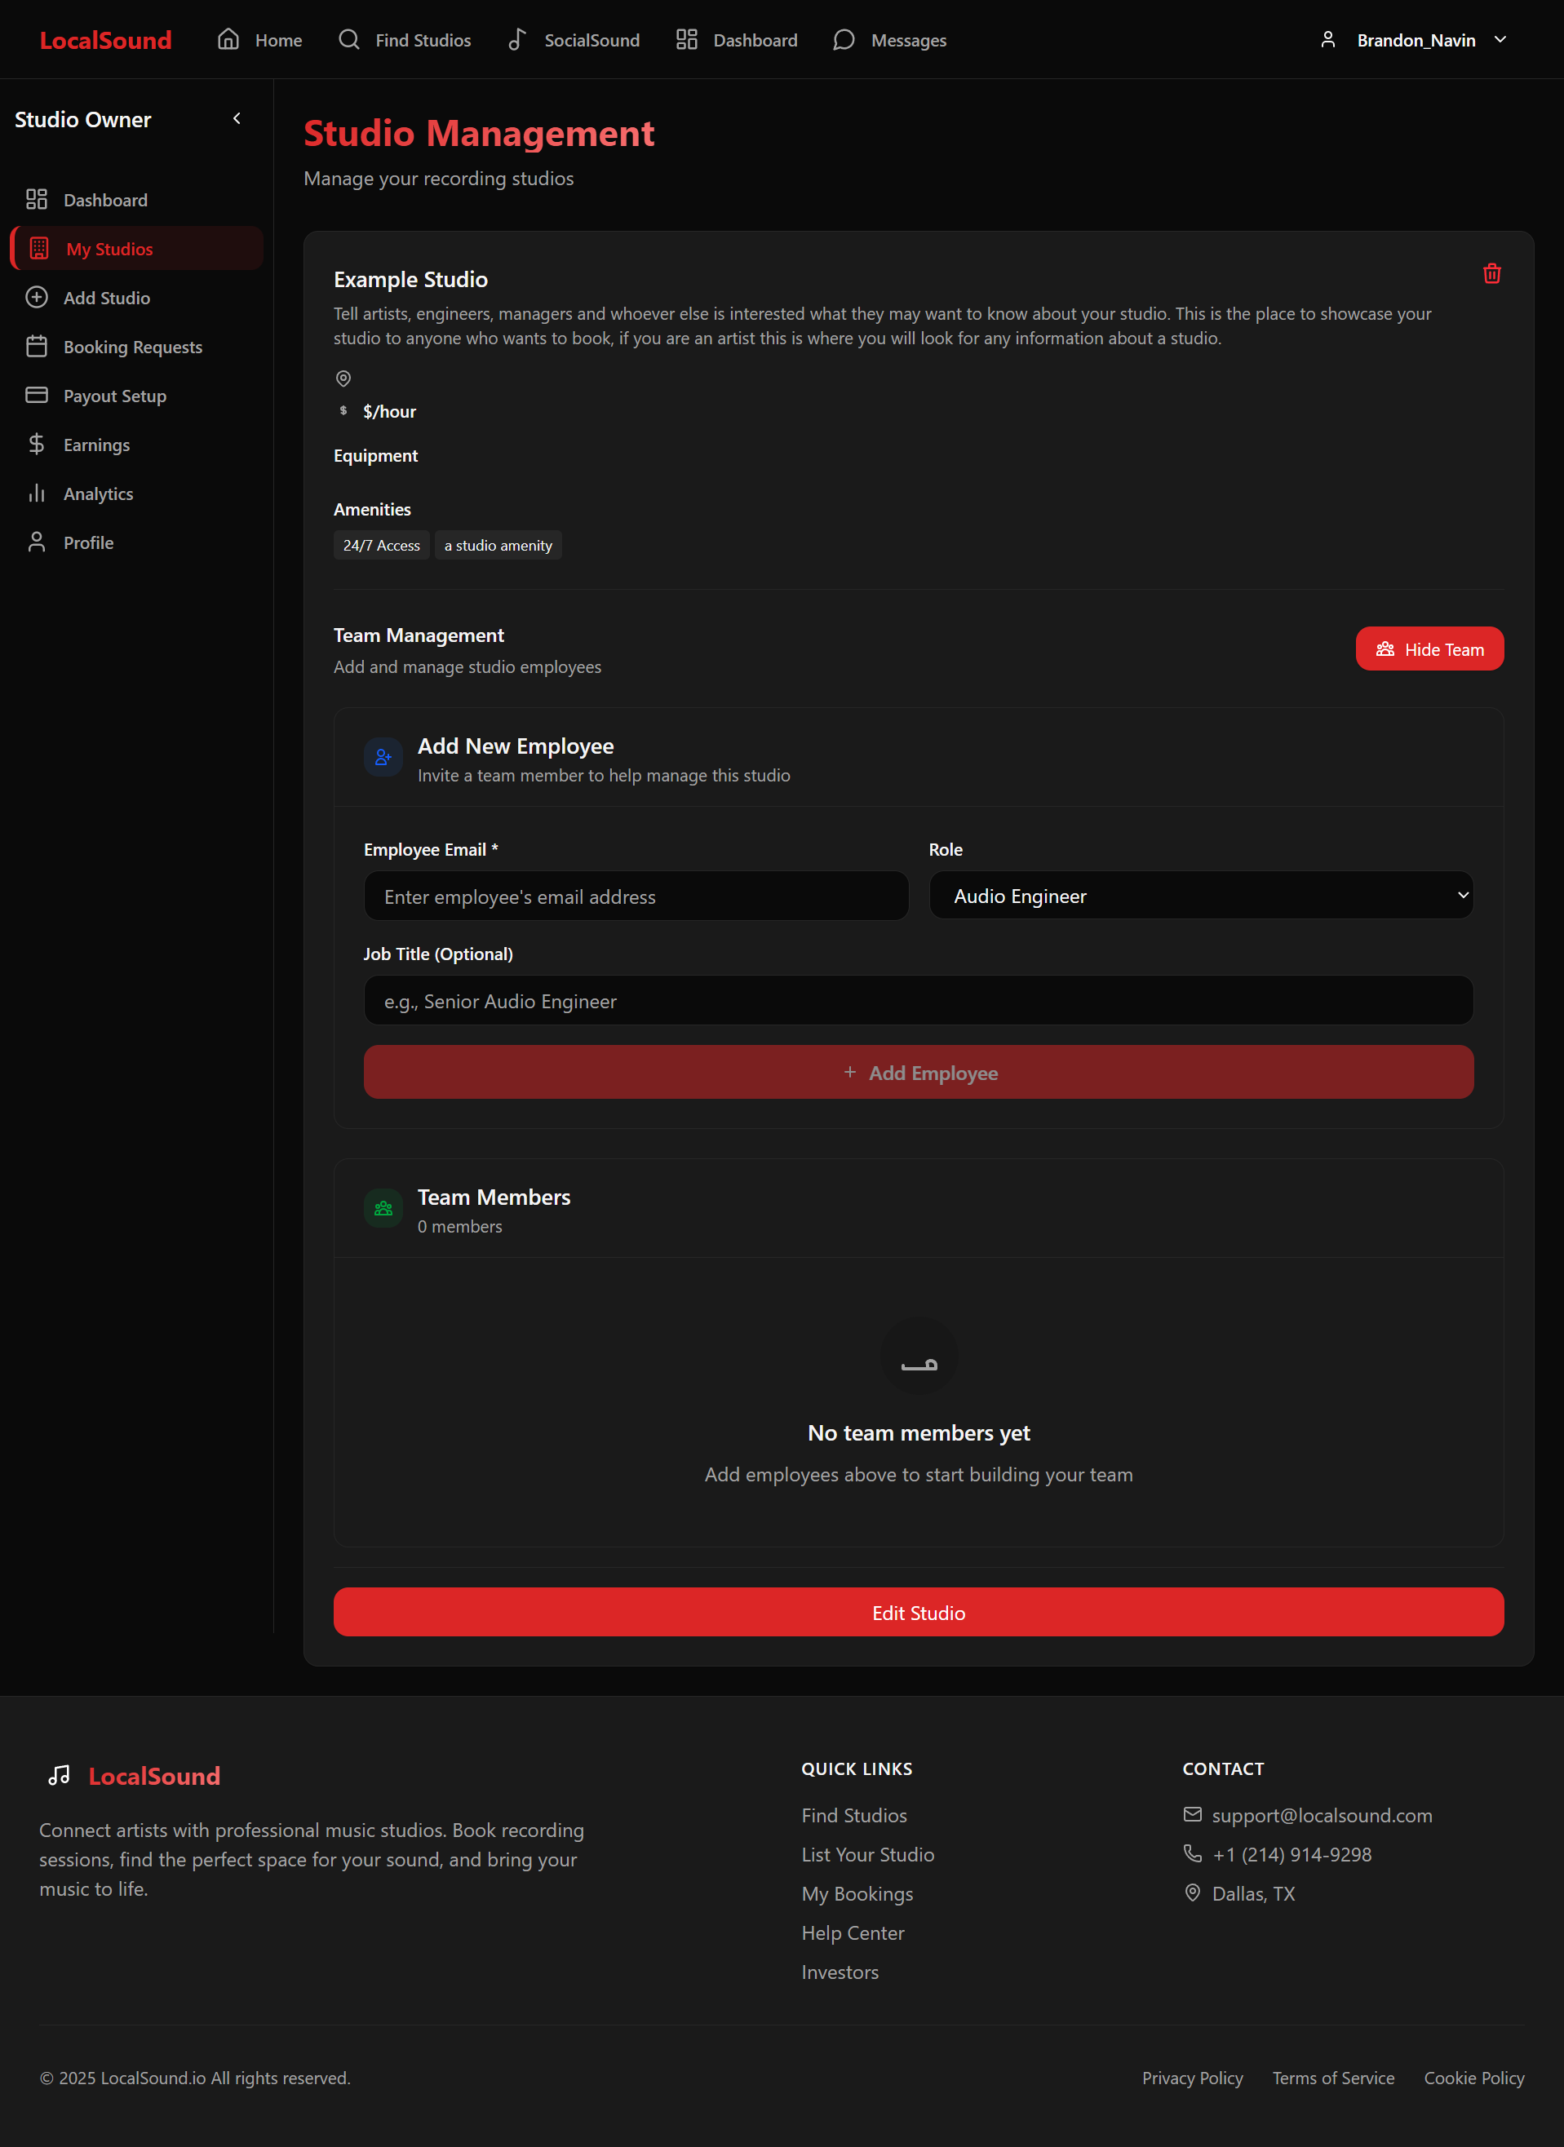Click the green Team Members group icon
The image size is (1564, 2147).
(383, 1209)
